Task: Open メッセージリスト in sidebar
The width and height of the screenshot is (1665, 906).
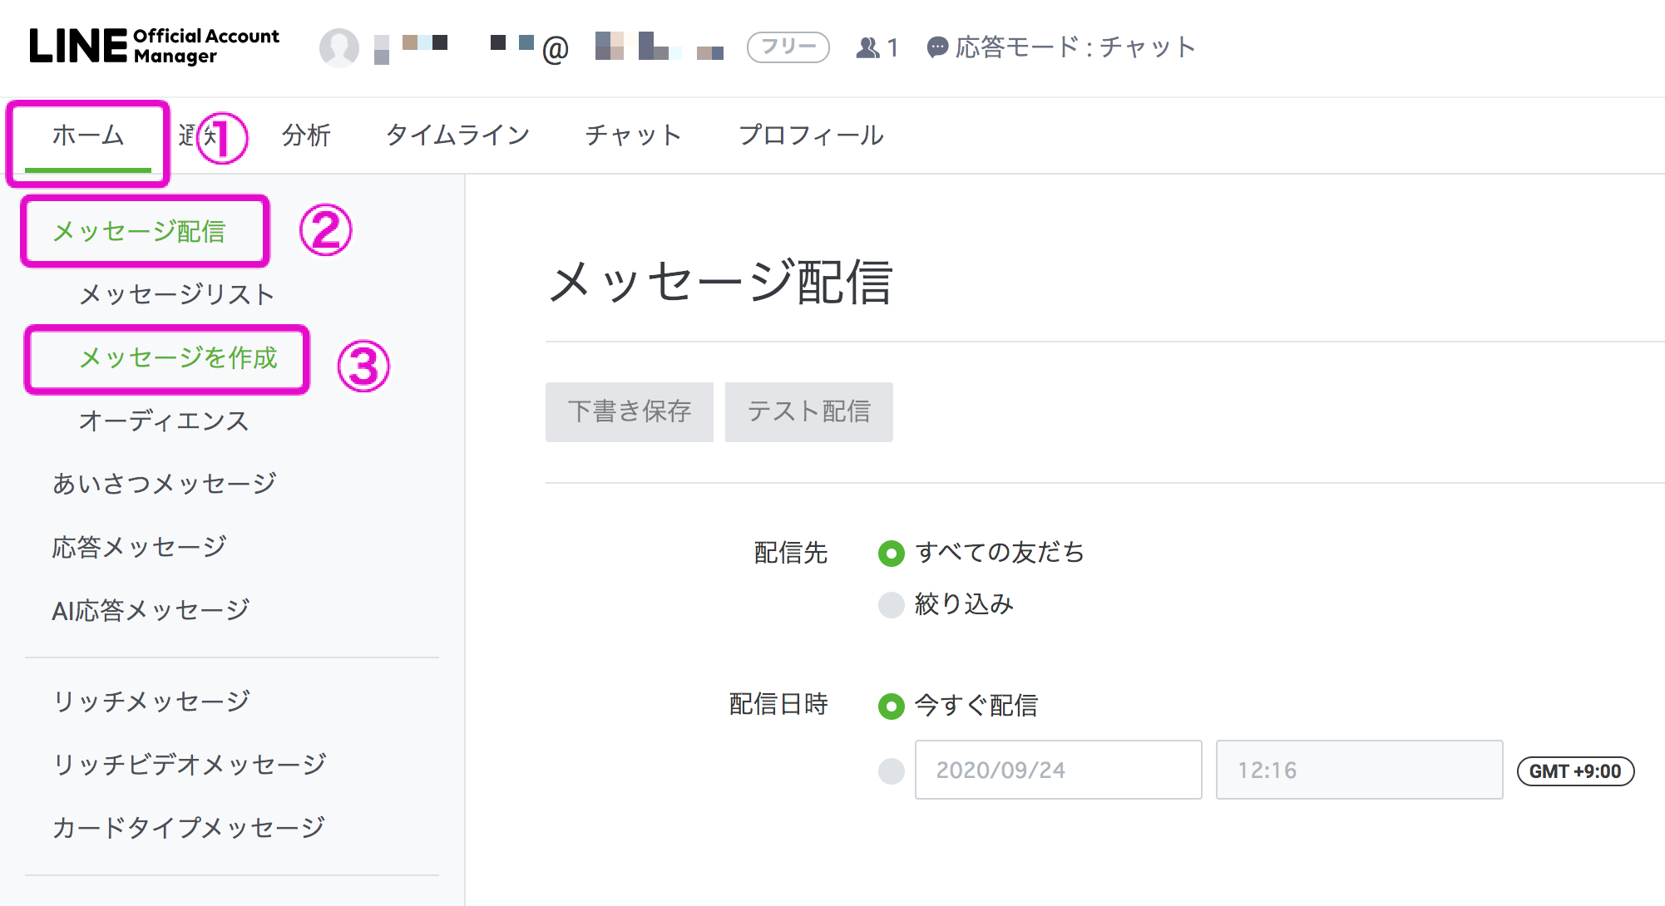Action: 176,294
